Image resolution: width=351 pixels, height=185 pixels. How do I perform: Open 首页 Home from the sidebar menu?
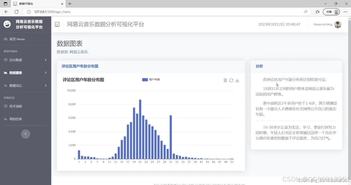tap(17, 39)
